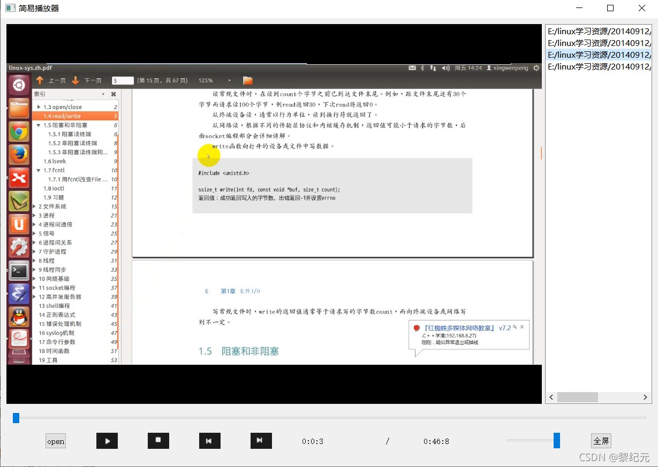This screenshot has width=658, height=467.
Task: Click the wrench icon on 红蜘蛛 popup
Action: (x=515, y=327)
